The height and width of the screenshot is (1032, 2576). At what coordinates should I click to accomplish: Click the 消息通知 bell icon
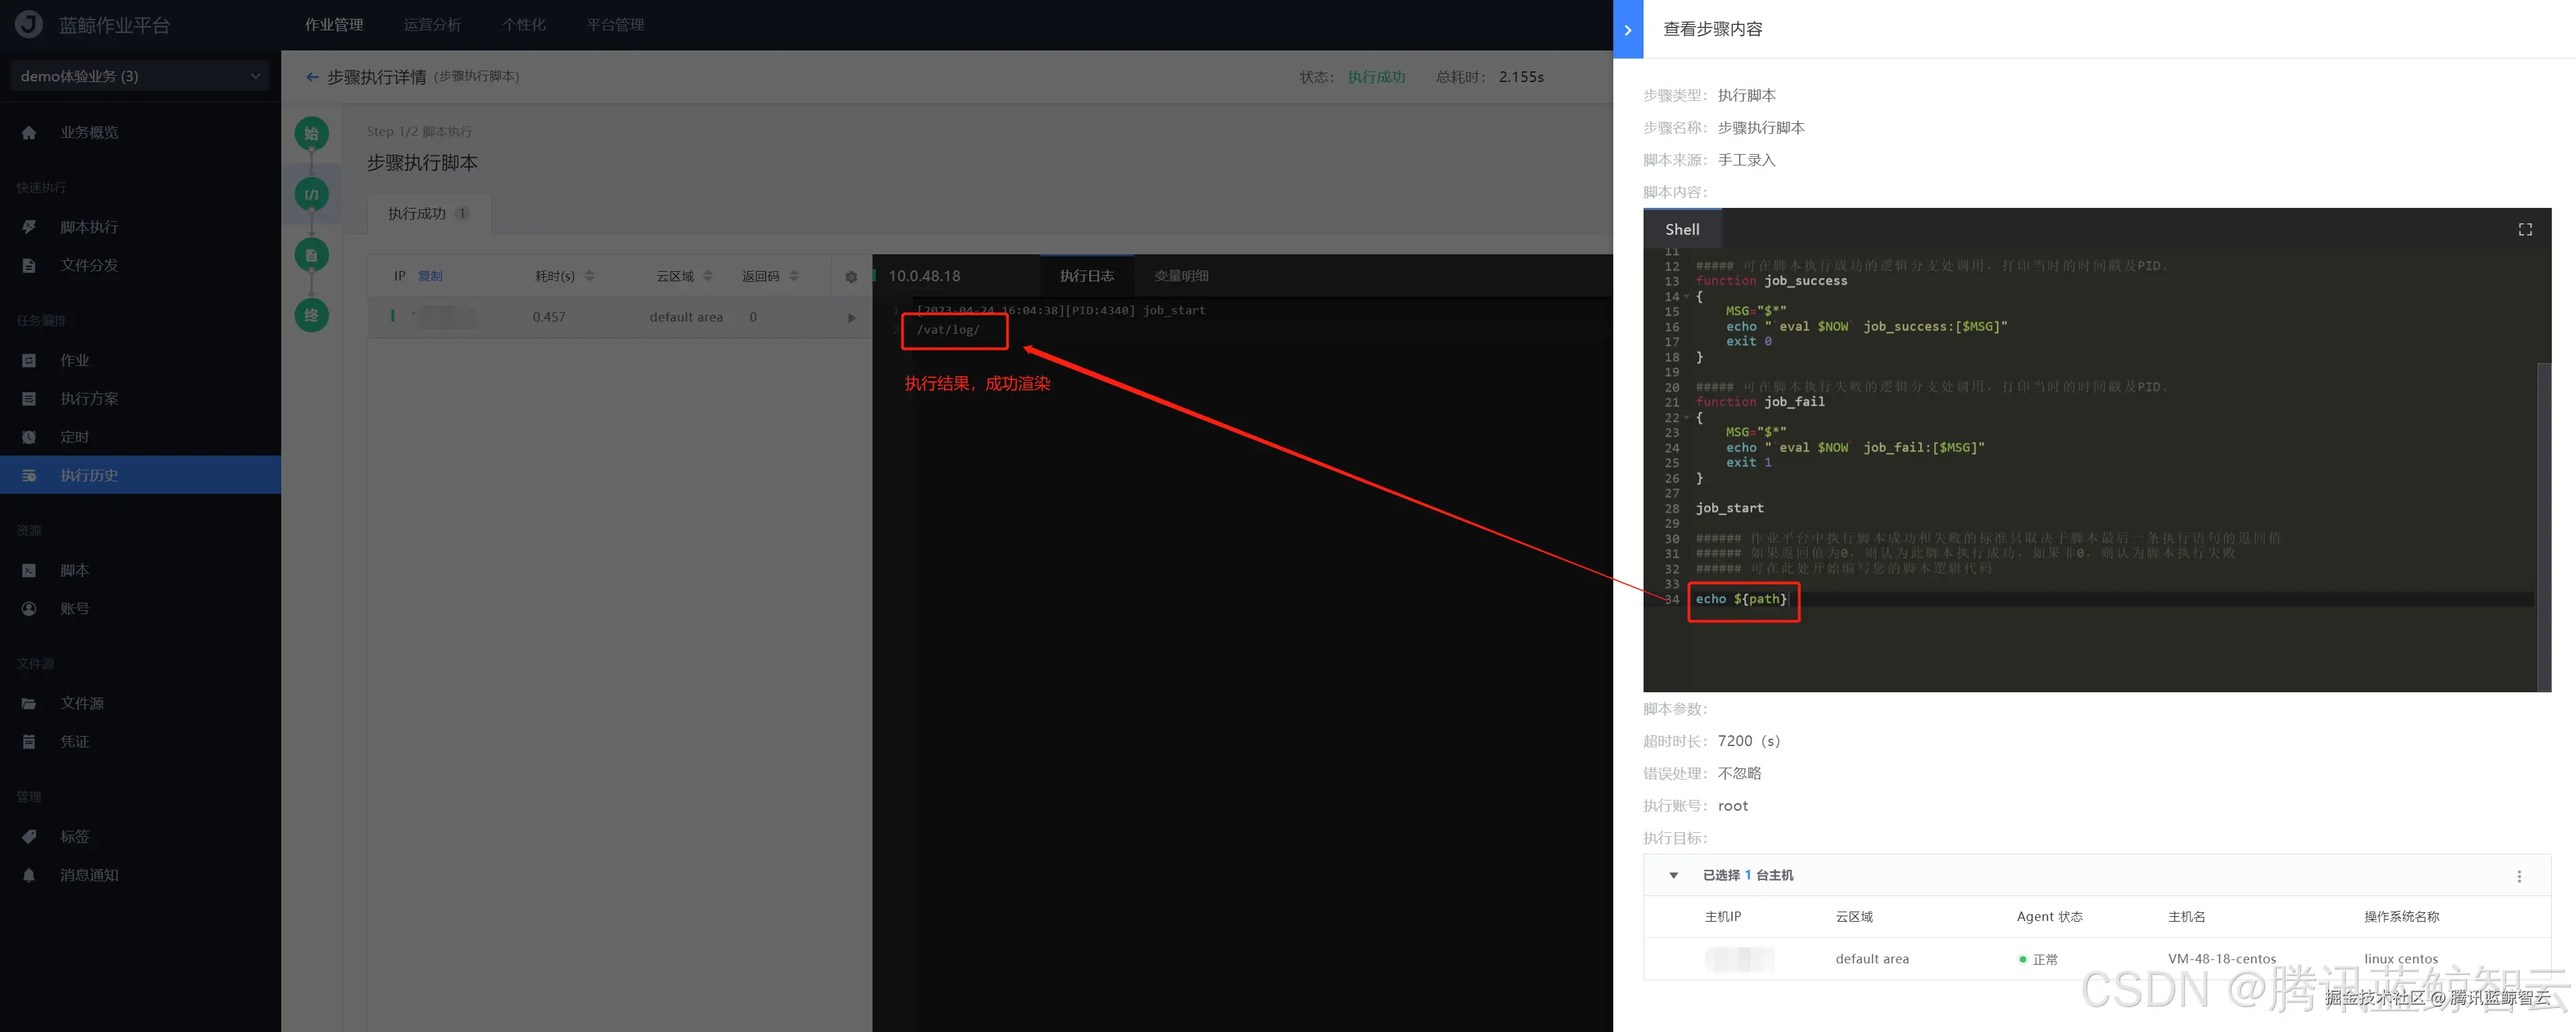coord(29,875)
